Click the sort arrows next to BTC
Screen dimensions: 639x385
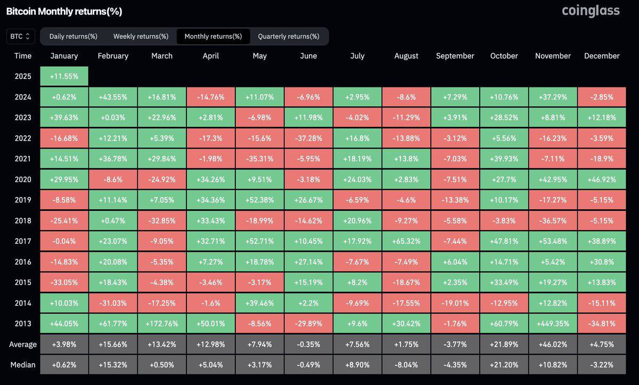click(29, 36)
